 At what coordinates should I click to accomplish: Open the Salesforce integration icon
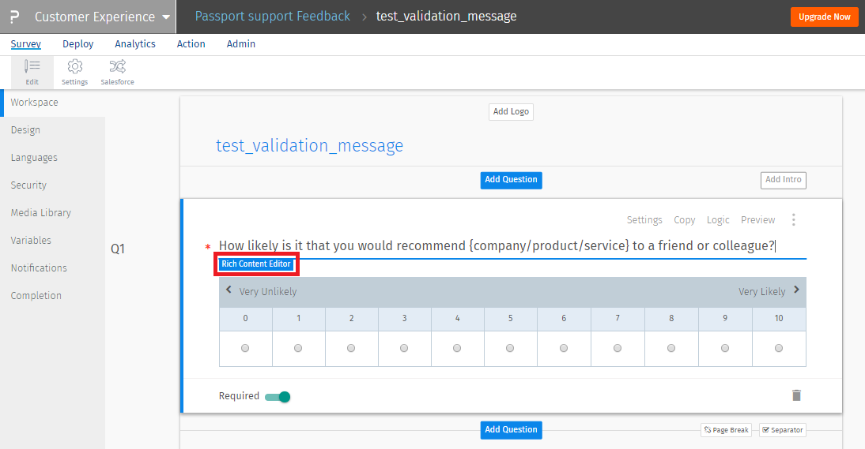tap(117, 66)
